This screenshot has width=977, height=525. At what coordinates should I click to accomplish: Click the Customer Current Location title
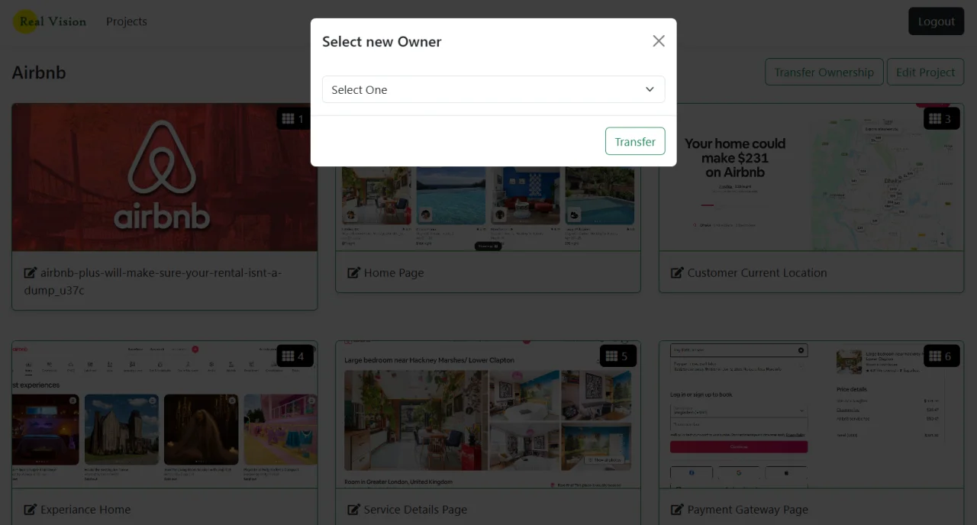(x=757, y=272)
